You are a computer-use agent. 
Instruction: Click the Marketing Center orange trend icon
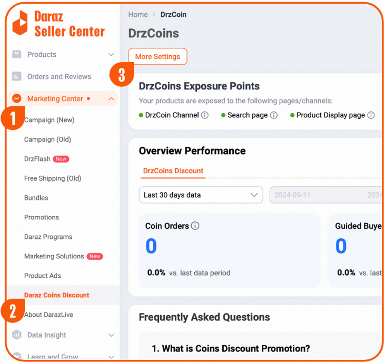point(17,98)
